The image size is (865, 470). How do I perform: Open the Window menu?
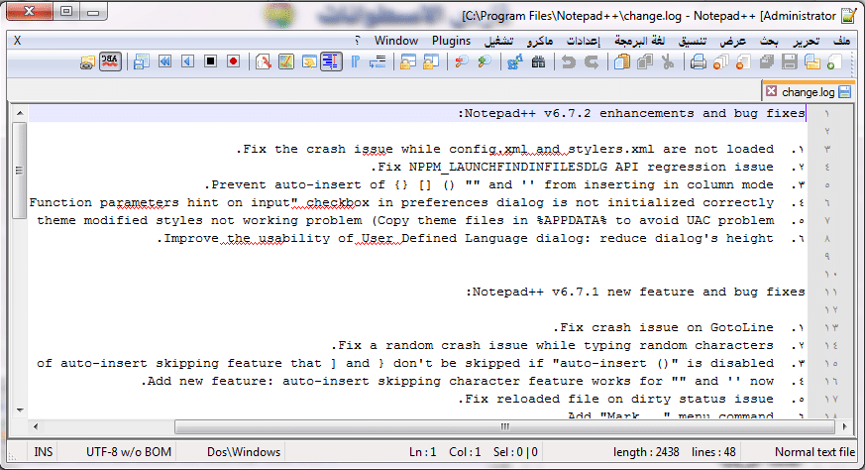396,41
